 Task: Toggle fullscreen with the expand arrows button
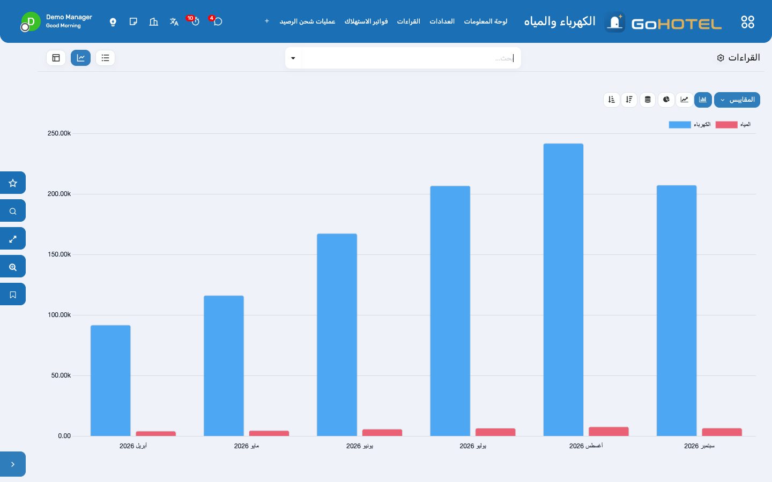tap(13, 239)
